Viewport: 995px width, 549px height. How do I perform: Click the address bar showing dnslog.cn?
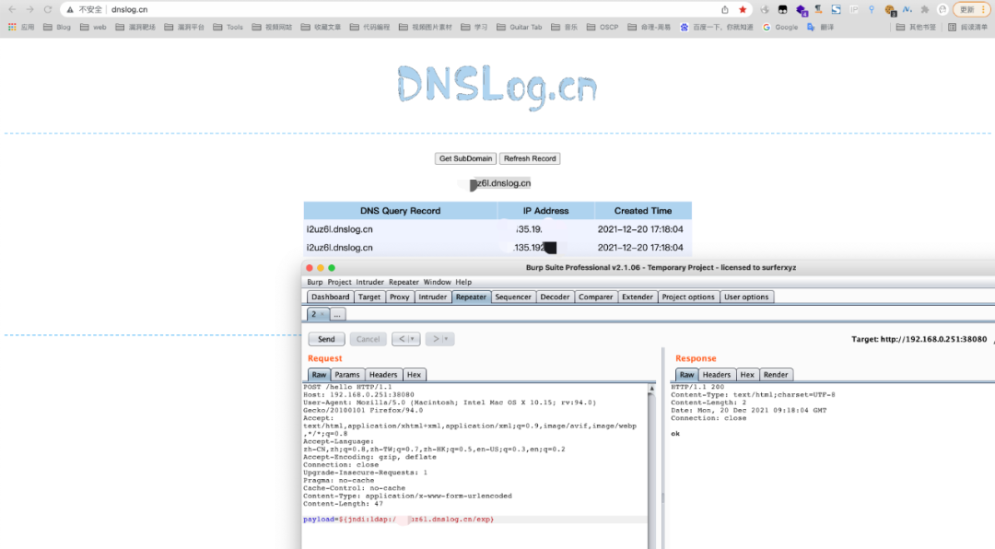coord(406,9)
